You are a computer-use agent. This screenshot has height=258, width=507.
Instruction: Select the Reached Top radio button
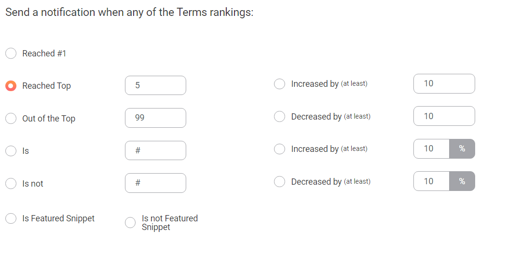pyautogui.click(x=11, y=86)
